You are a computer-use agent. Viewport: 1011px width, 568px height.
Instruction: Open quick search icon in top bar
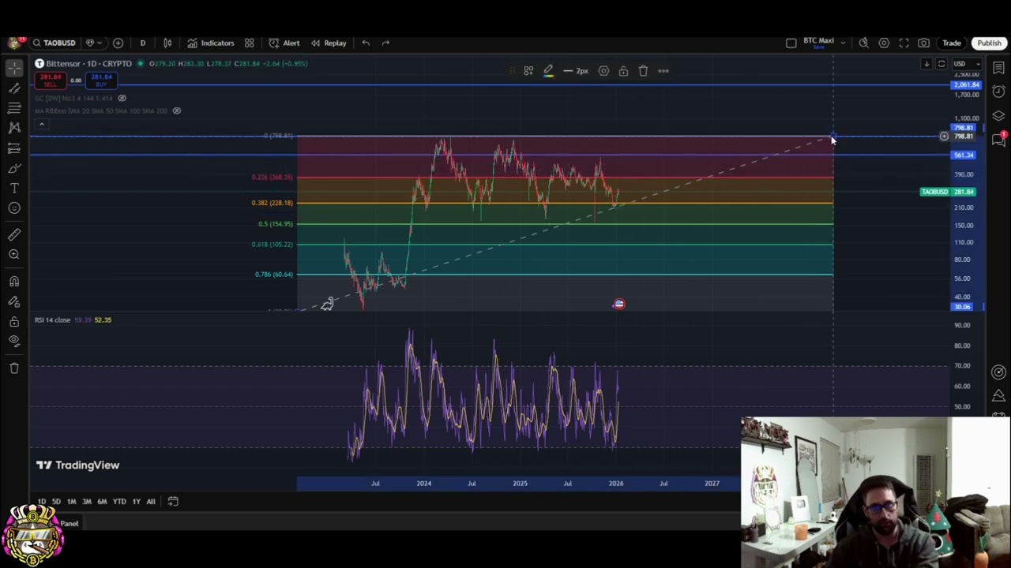coord(864,43)
